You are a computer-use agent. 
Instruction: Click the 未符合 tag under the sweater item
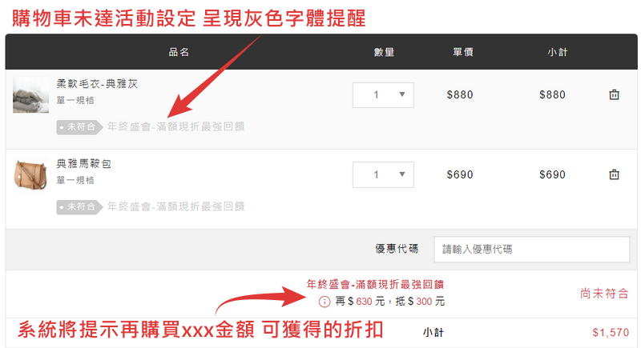pos(79,127)
